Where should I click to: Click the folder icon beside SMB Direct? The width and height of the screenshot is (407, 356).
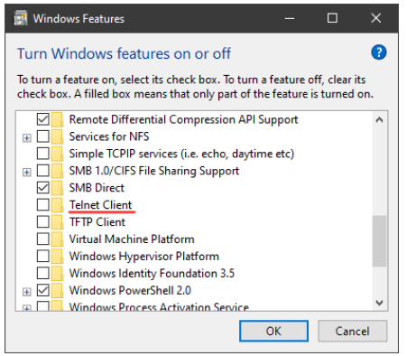(57, 188)
